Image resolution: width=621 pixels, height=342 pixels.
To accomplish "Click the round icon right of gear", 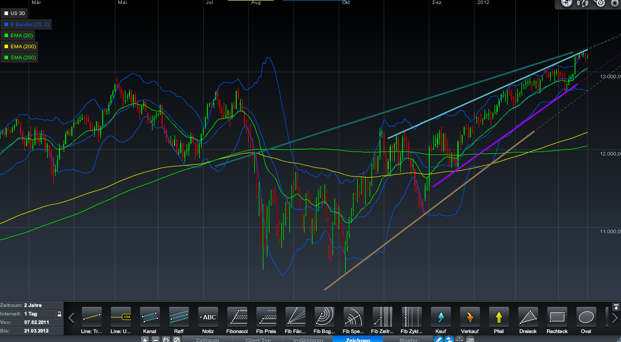I will (x=614, y=4).
